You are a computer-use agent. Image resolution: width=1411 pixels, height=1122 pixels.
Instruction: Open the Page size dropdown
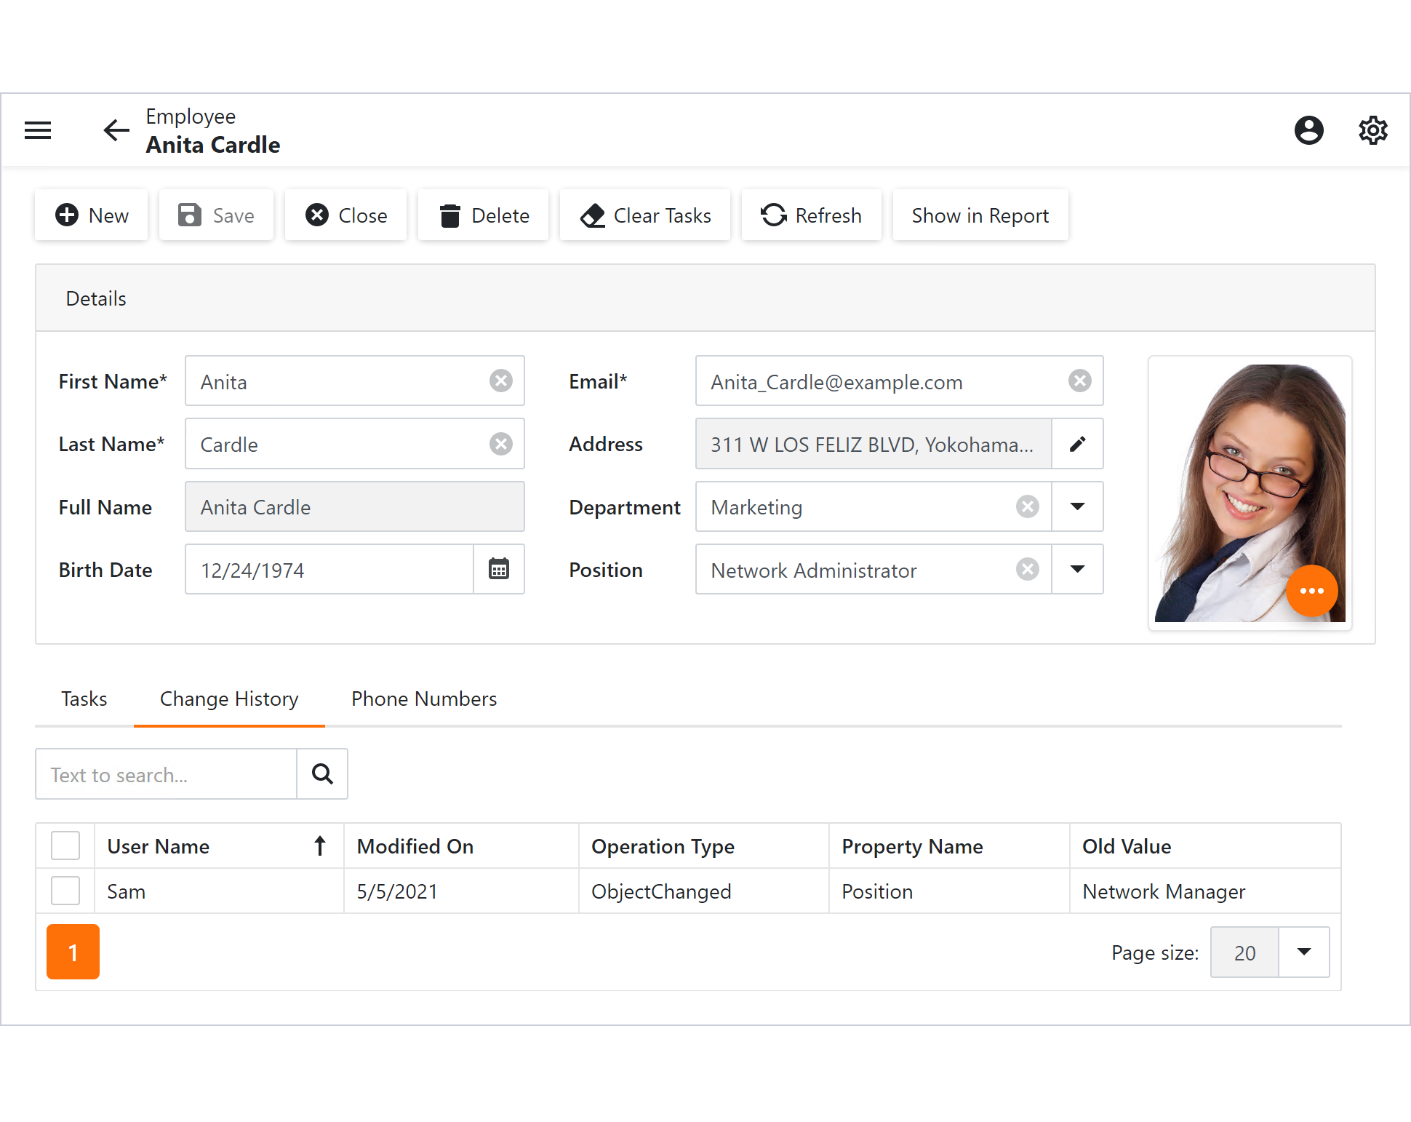click(x=1304, y=952)
